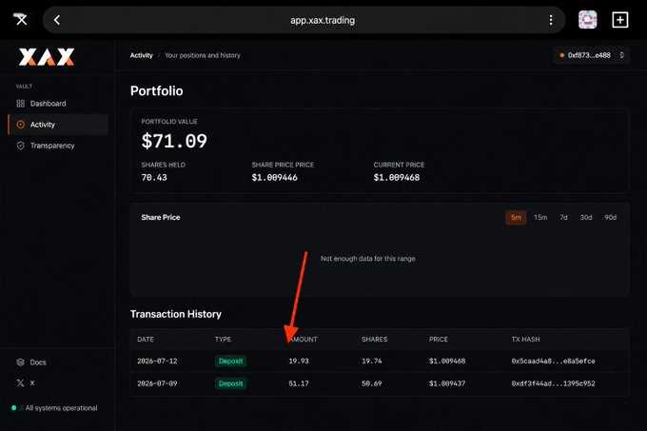Click the Dashboard grid icon
The image size is (647, 431).
tap(21, 104)
